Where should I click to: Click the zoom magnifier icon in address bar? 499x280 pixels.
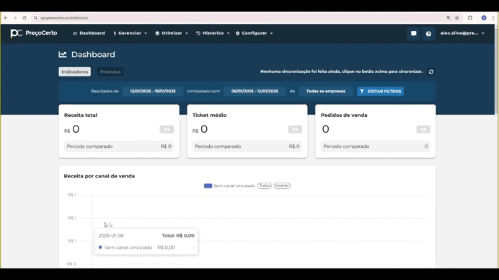(x=448, y=18)
